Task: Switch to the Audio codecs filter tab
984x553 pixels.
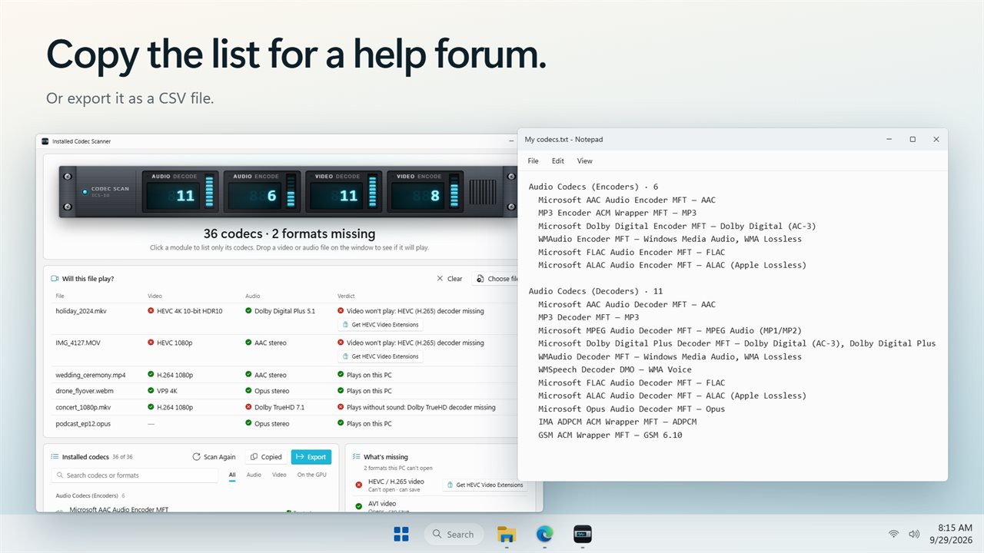Action: tap(254, 475)
